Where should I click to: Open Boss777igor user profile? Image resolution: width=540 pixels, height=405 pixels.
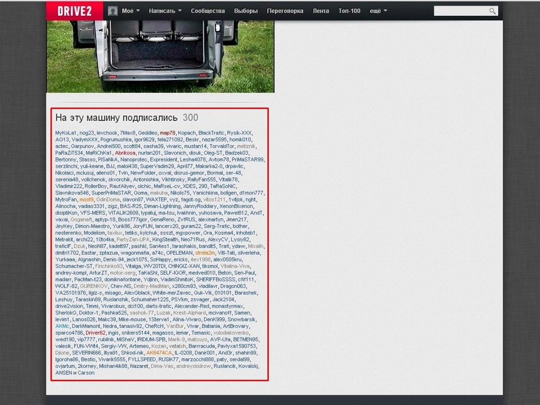pyautogui.click(x=133, y=219)
